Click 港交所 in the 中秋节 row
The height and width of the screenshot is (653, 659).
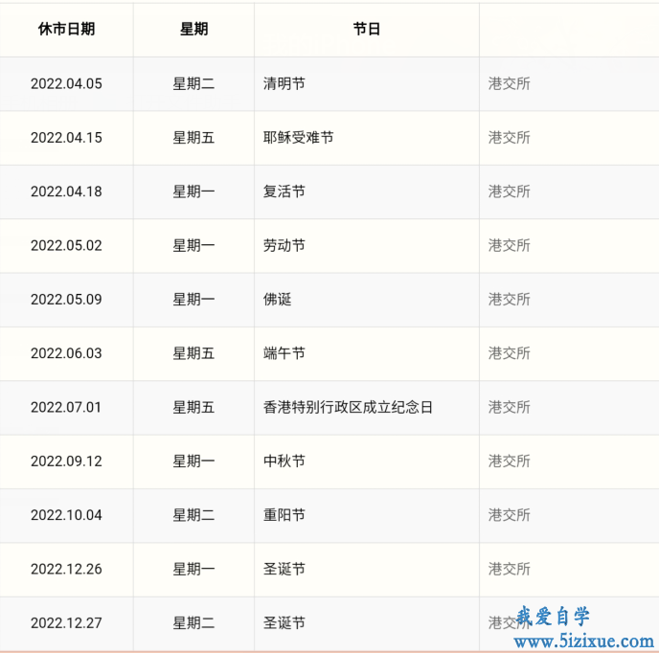[510, 461]
